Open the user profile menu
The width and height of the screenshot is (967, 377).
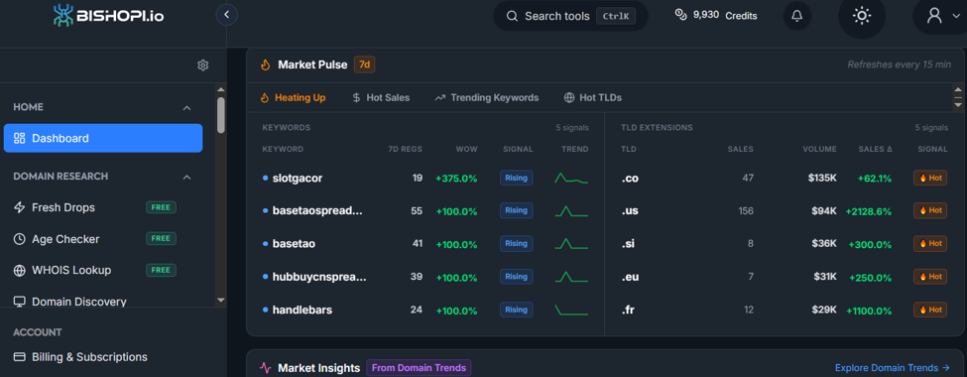click(941, 16)
